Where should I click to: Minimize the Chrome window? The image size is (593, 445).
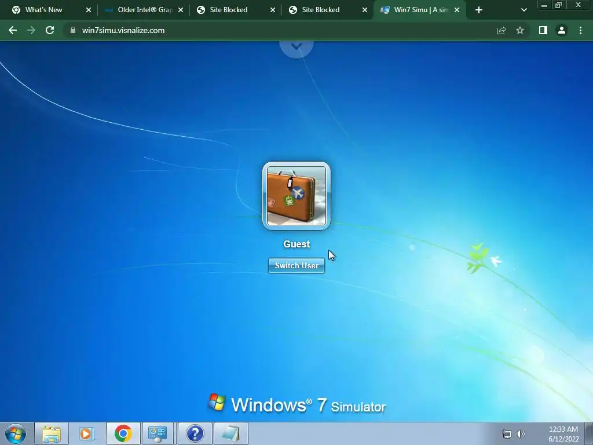544,5
